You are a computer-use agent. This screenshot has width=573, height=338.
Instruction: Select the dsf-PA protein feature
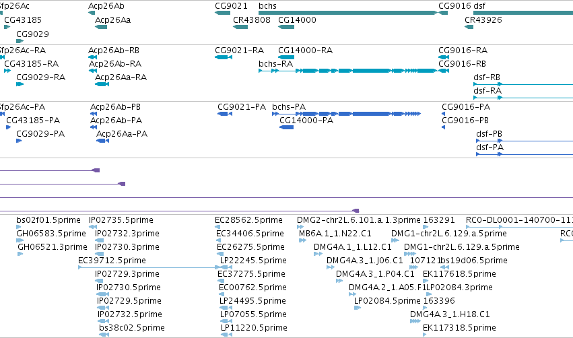(525, 154)
